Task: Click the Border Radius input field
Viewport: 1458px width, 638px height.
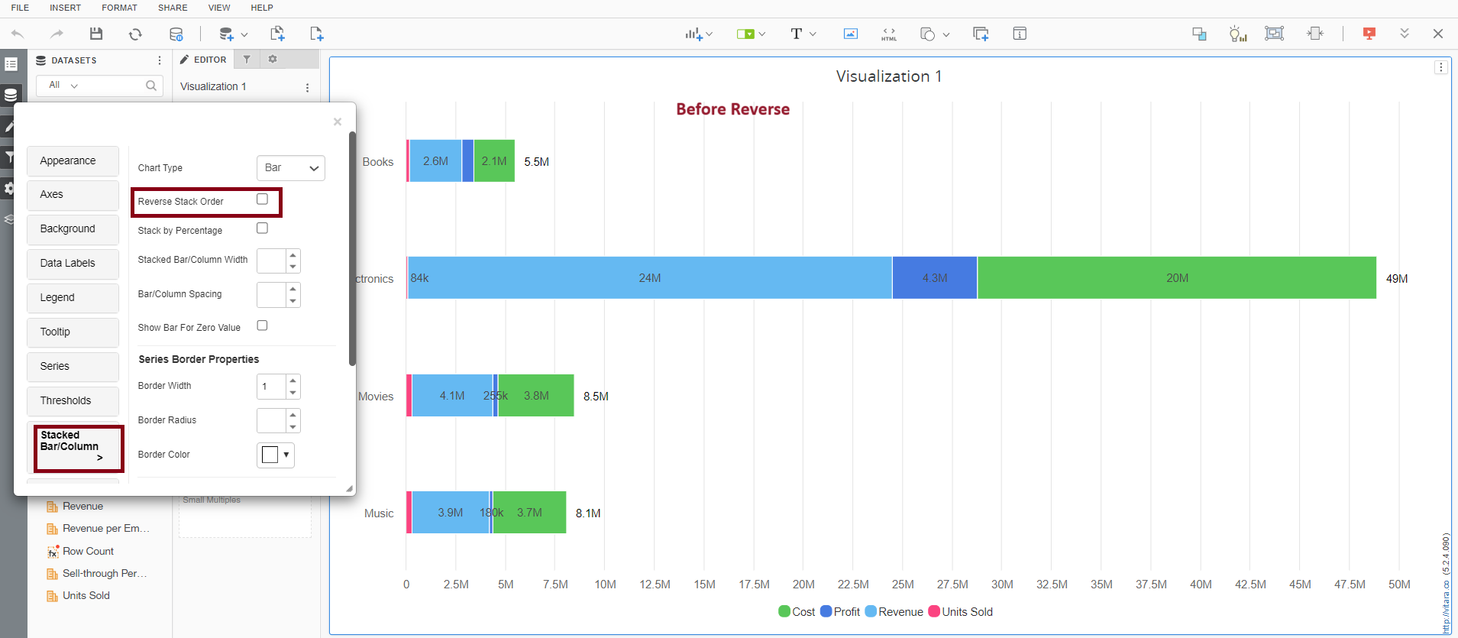Action: click(271, 420)
